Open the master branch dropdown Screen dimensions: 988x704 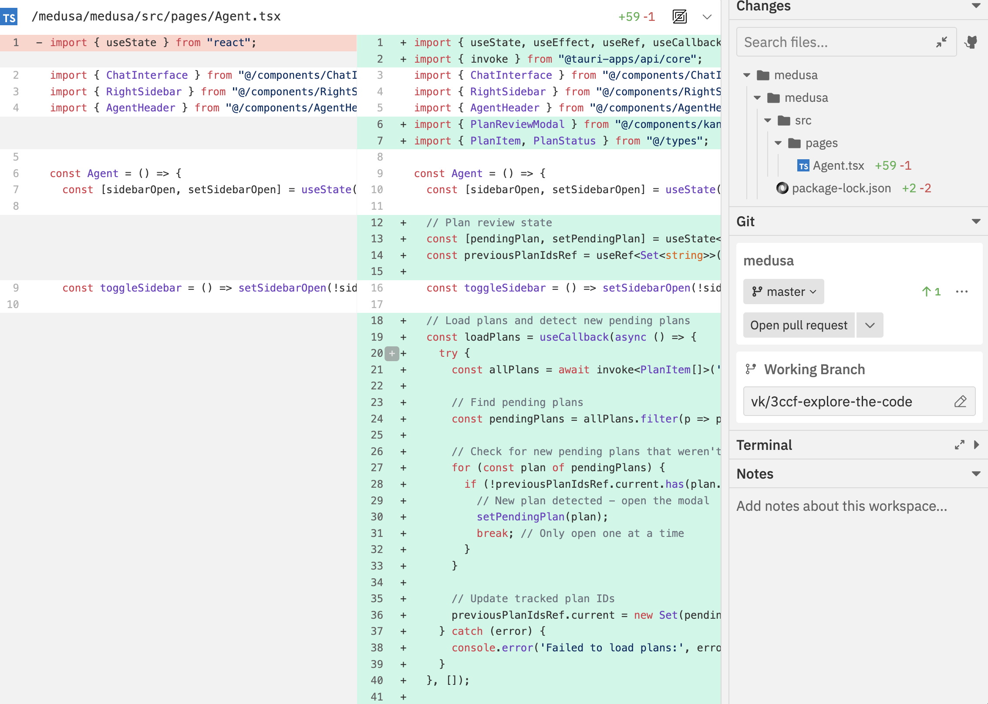click(x=782, y=292)
